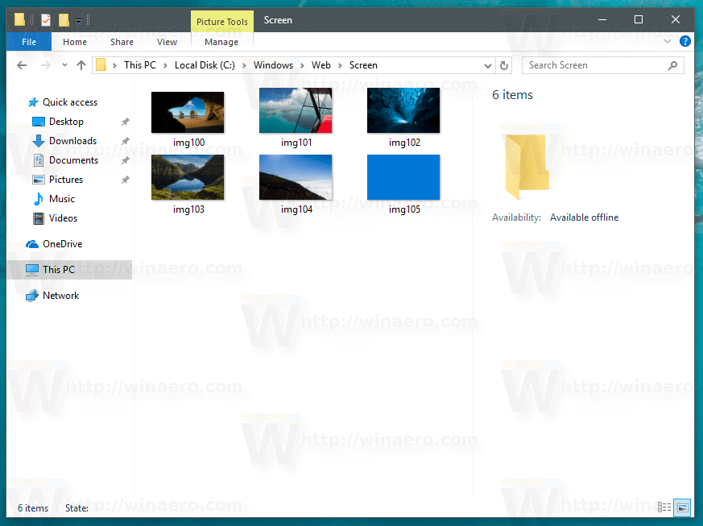703x526 pixels.
Task: Open the Customize Quick Access Toolbar dropdown
Action: [78, 21]
